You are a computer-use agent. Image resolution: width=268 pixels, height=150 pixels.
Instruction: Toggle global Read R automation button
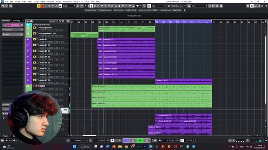[49, 6]
